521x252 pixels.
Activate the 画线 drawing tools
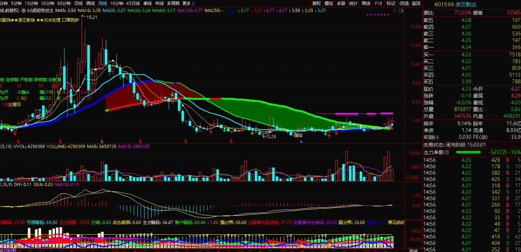click(x=366, y=3)
